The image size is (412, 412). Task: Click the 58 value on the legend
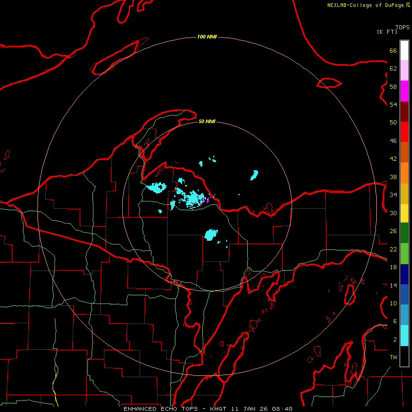tap(393, 87)
